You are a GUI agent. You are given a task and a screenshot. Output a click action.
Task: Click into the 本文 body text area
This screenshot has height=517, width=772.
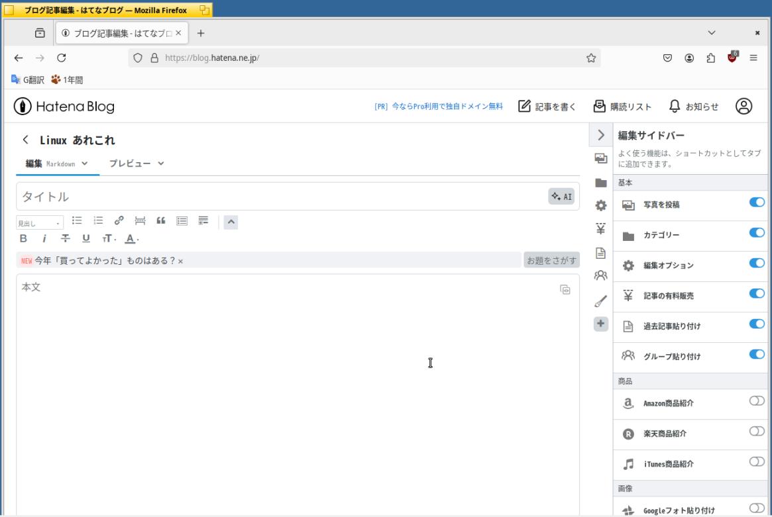298,393
